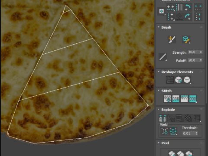The height and width of the screenshot is (156, 208).
Task: Click the Space Horizontally icon
Action: tap(198, 7)
